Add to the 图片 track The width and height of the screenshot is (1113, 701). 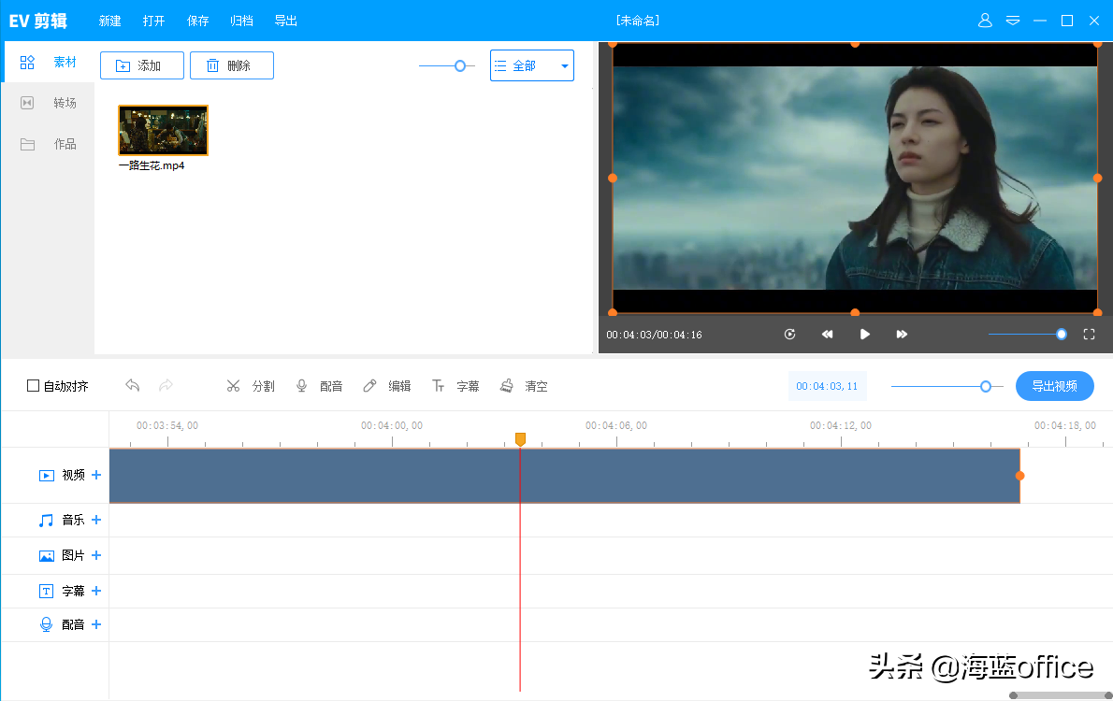coord(96,555)
